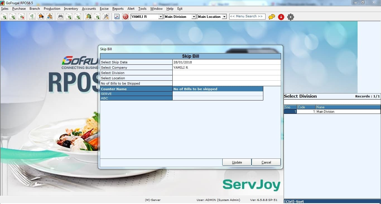Open the Inventory menu
This screenshot has height=204, width=381.
coord(71,9)
